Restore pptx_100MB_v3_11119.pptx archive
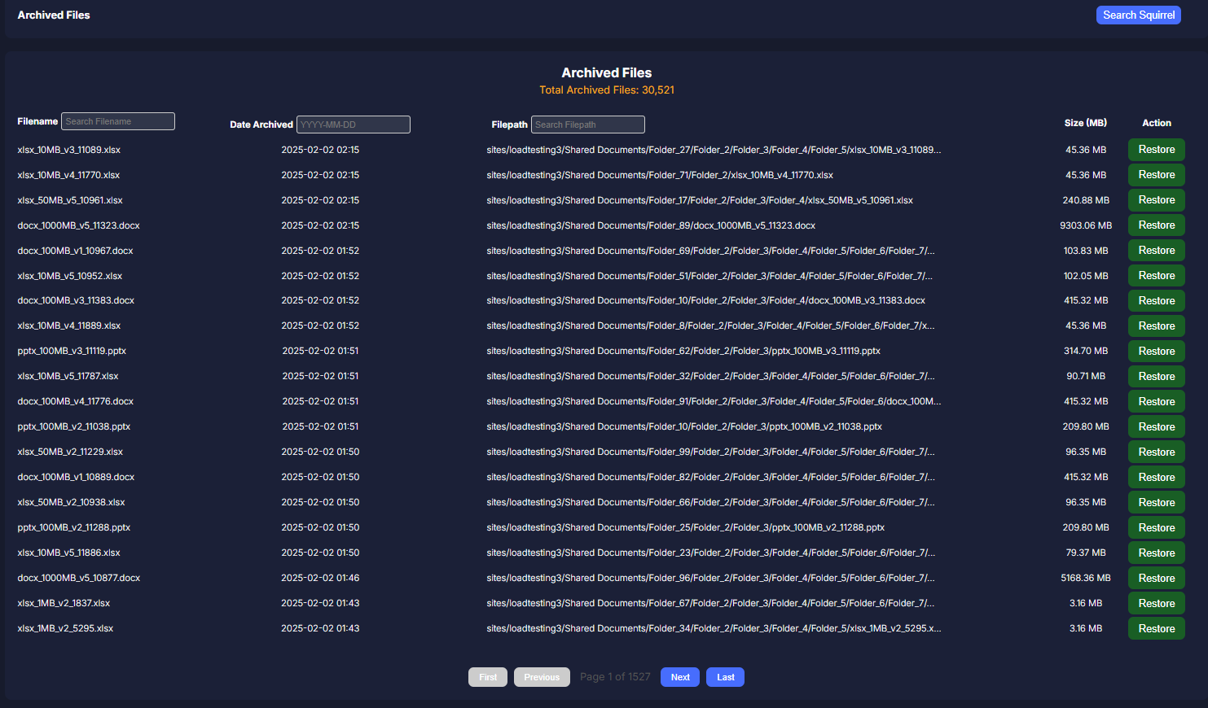 click(1156, 352)
